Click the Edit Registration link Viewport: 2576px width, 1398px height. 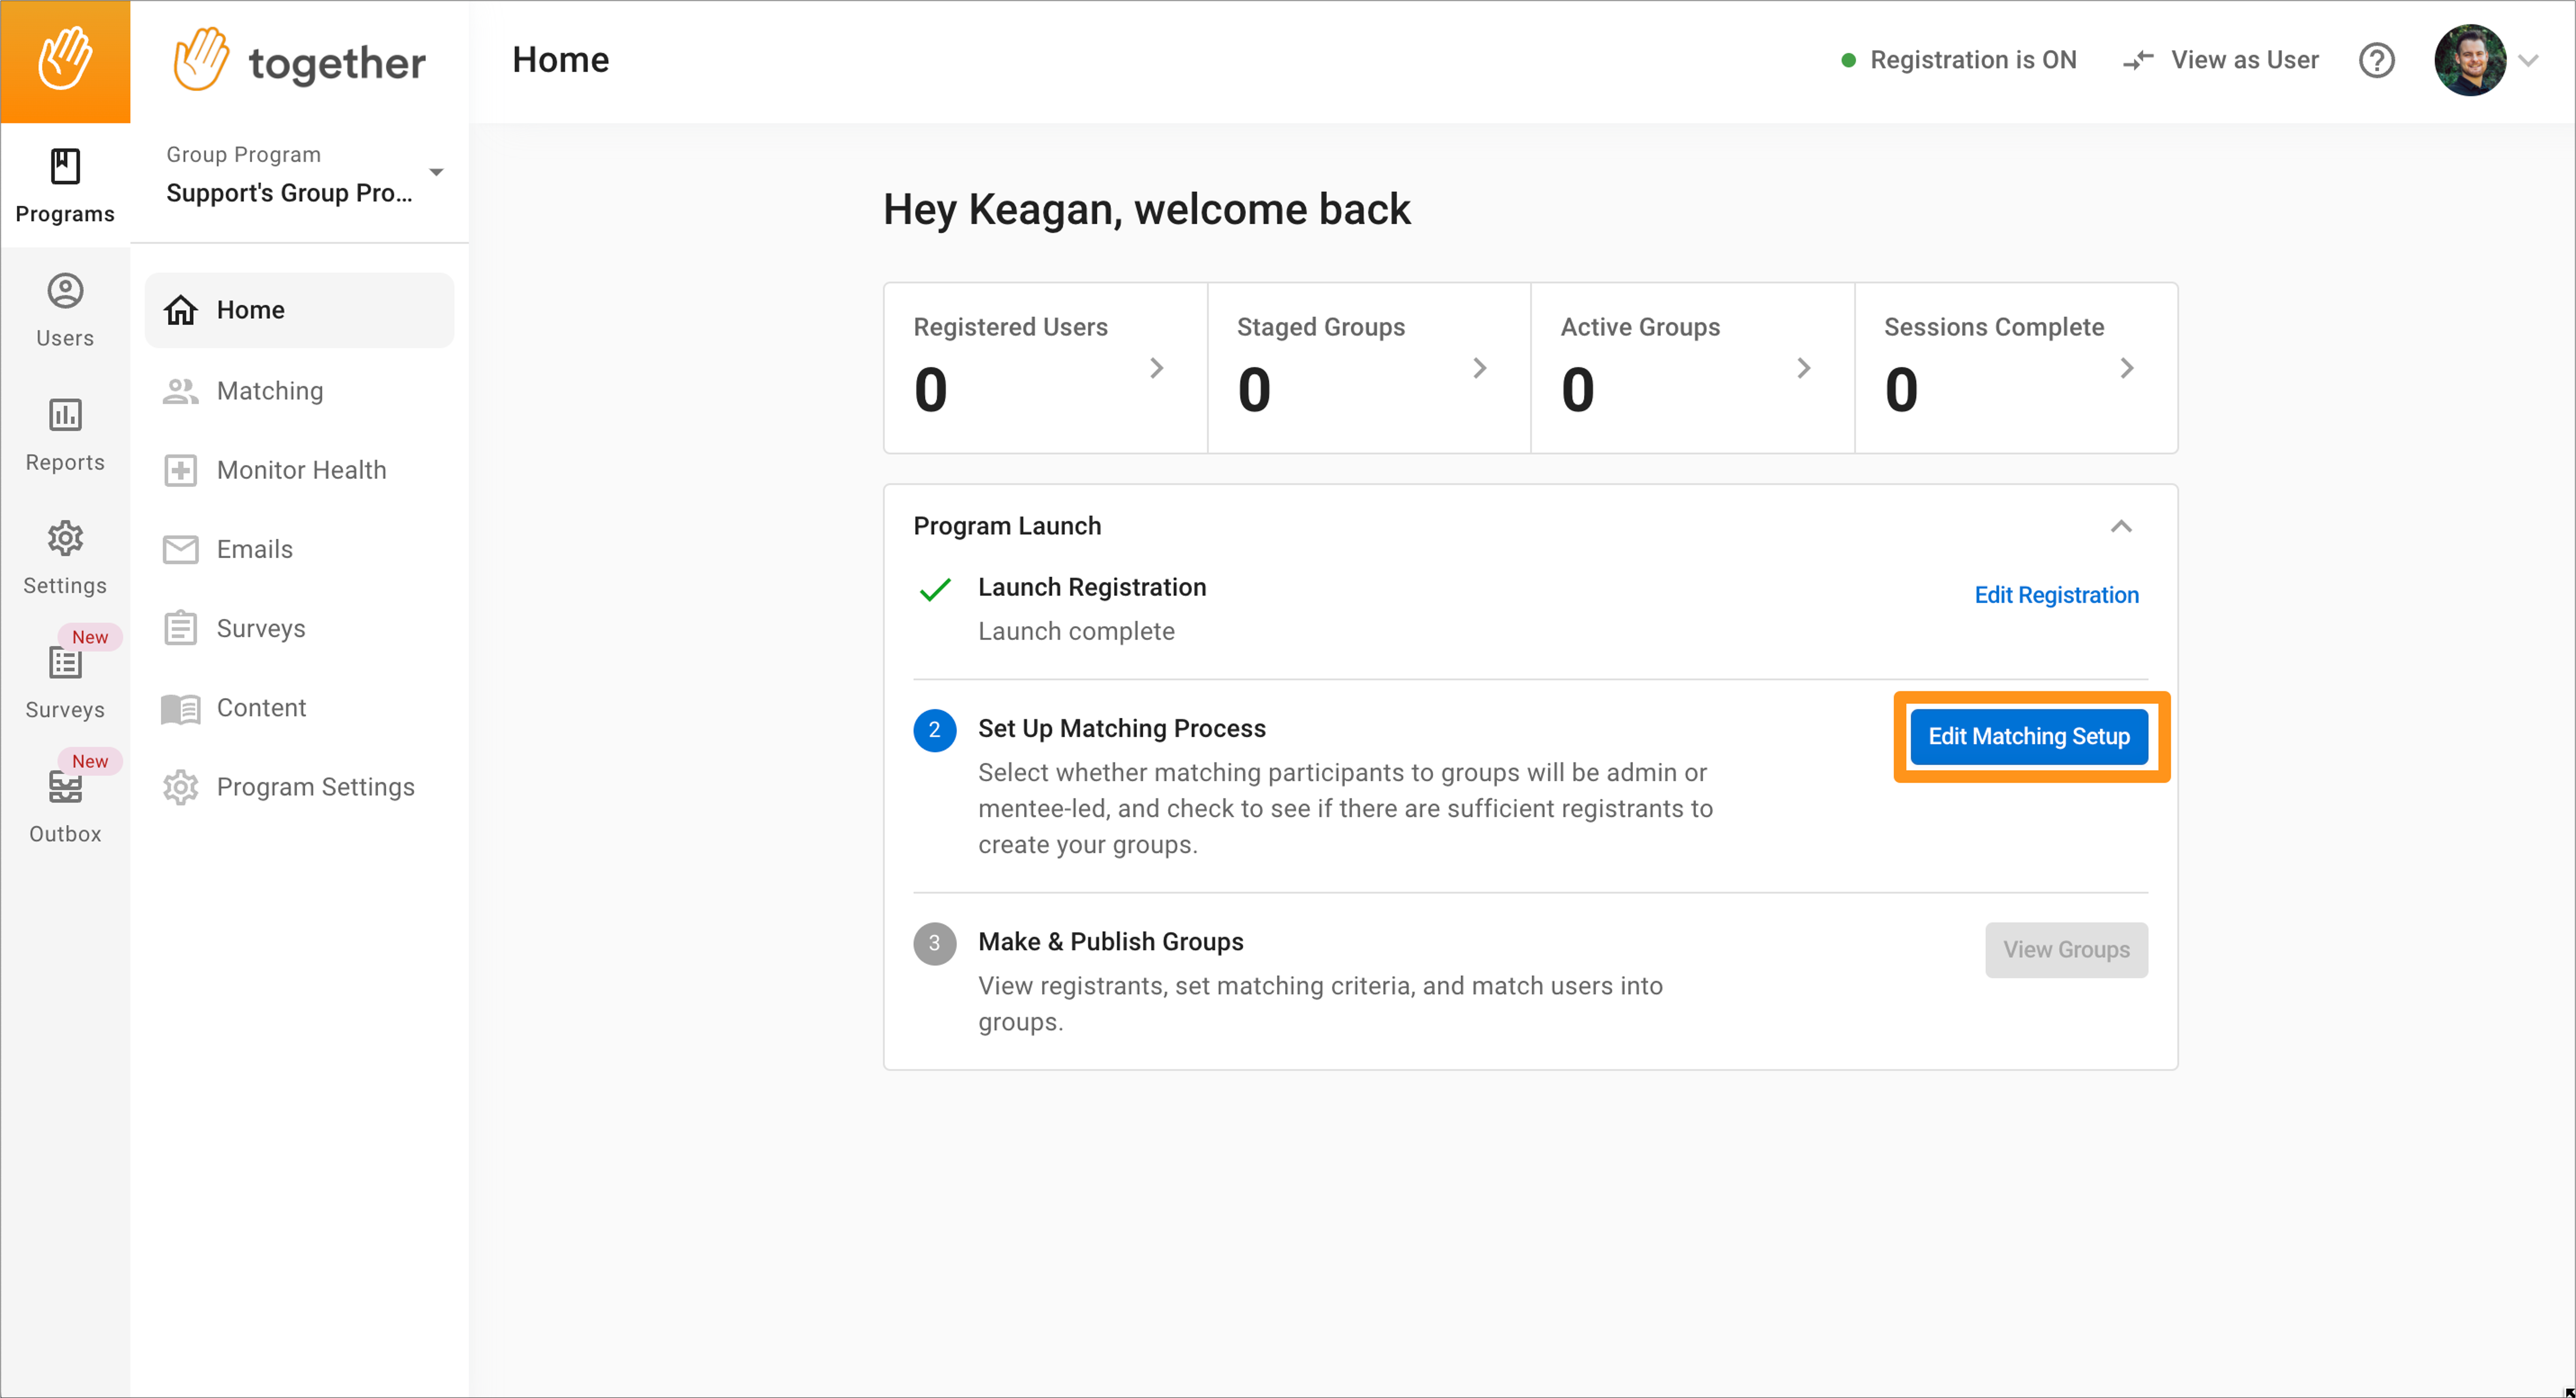(2056, 595)
